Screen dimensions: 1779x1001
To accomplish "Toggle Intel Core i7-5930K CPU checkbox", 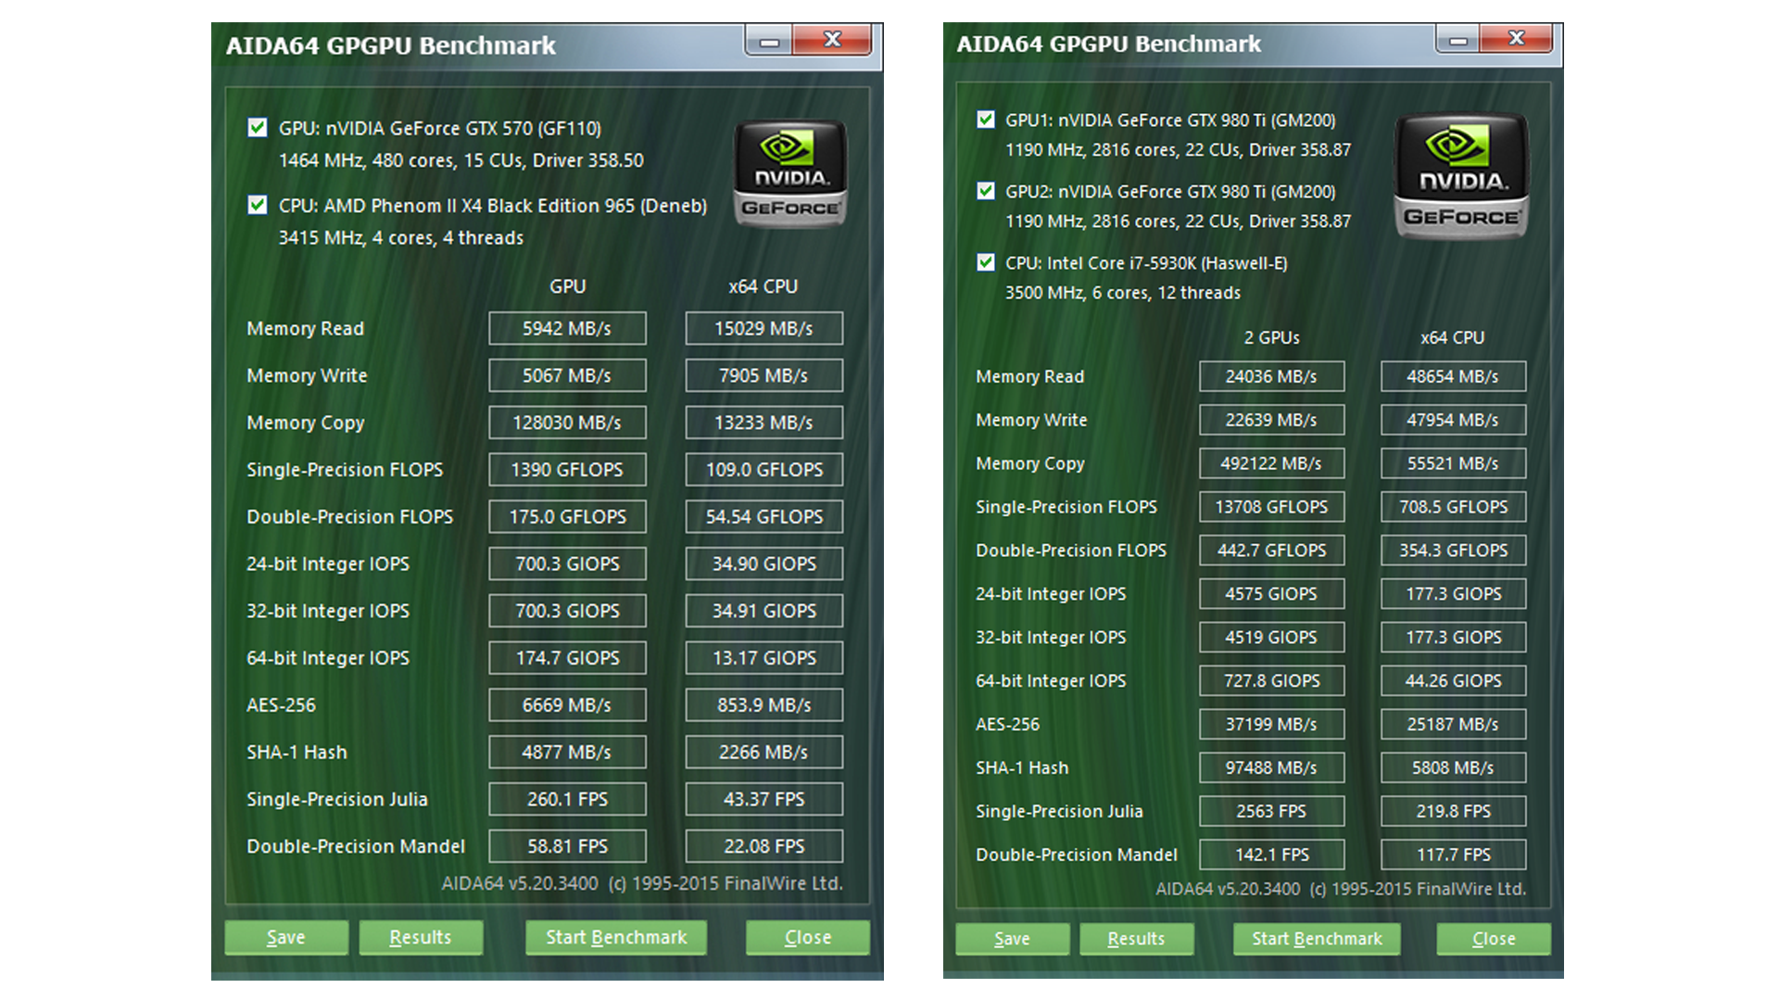I will [x=986, y=262].
